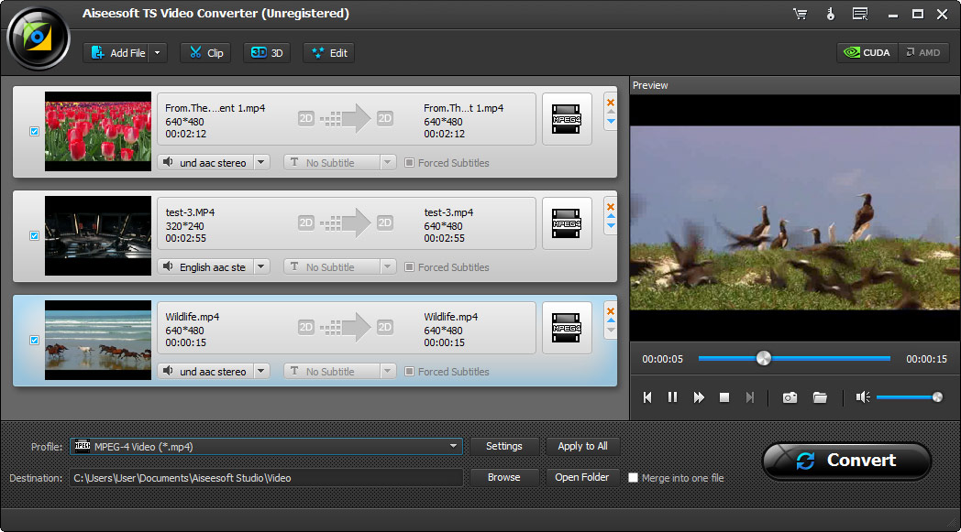Expand the Add File dropdown arrow

point(158,52)
